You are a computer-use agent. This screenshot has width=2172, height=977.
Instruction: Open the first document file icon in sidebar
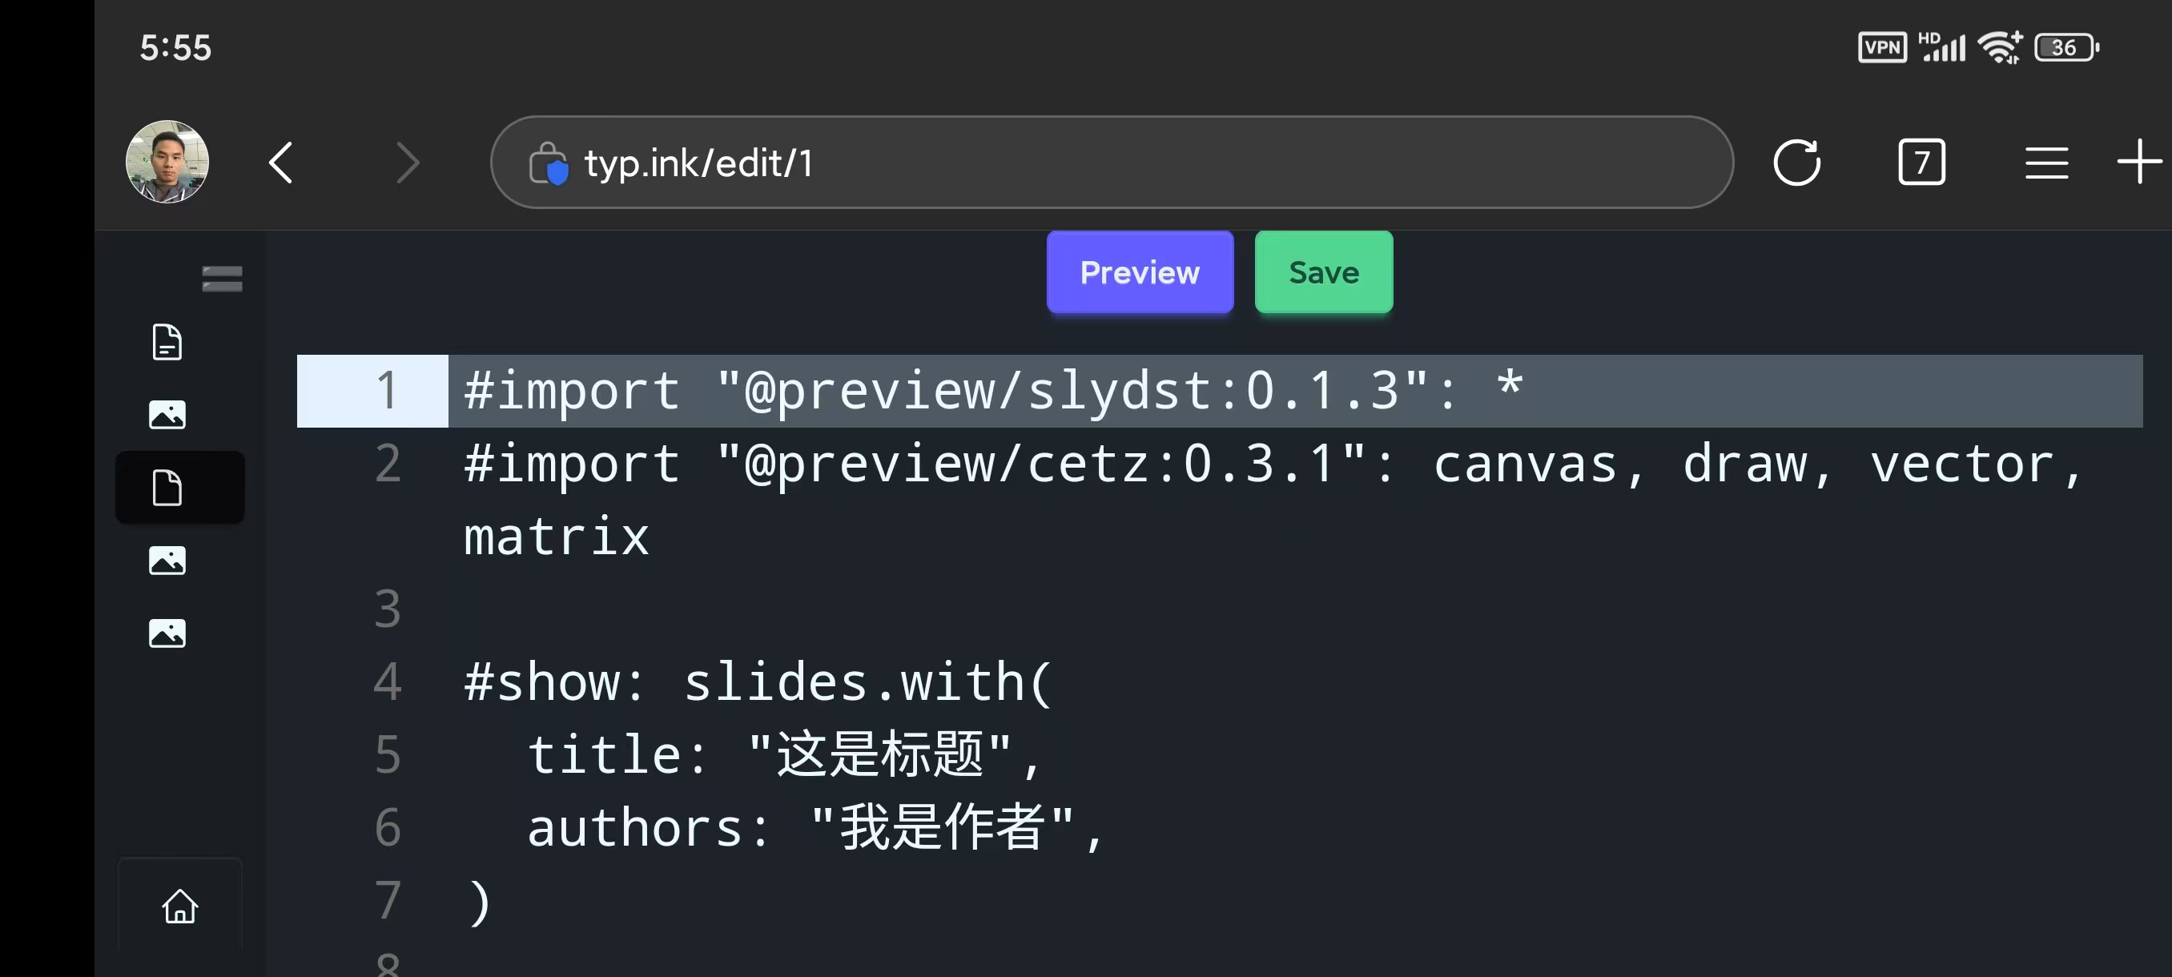pyautogui.click(x=167, y=342)
